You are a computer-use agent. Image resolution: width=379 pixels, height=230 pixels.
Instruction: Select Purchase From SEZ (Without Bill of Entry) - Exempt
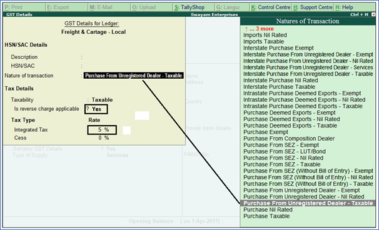(308, 171)
